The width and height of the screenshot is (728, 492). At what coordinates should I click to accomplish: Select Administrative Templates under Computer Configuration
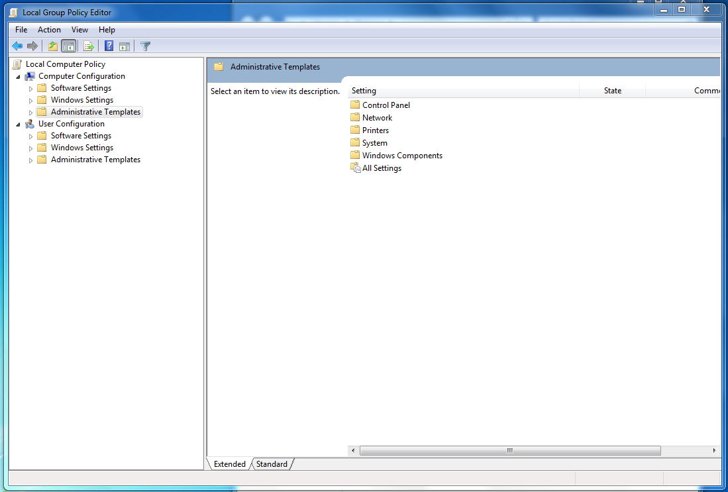coord(95,112)
